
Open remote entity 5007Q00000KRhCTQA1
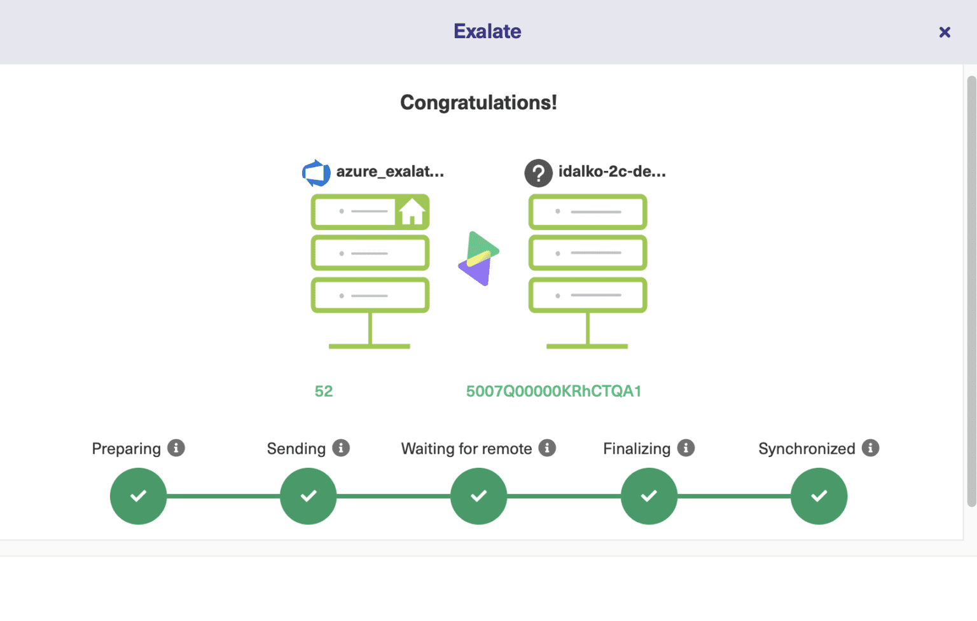click(553, 391)
